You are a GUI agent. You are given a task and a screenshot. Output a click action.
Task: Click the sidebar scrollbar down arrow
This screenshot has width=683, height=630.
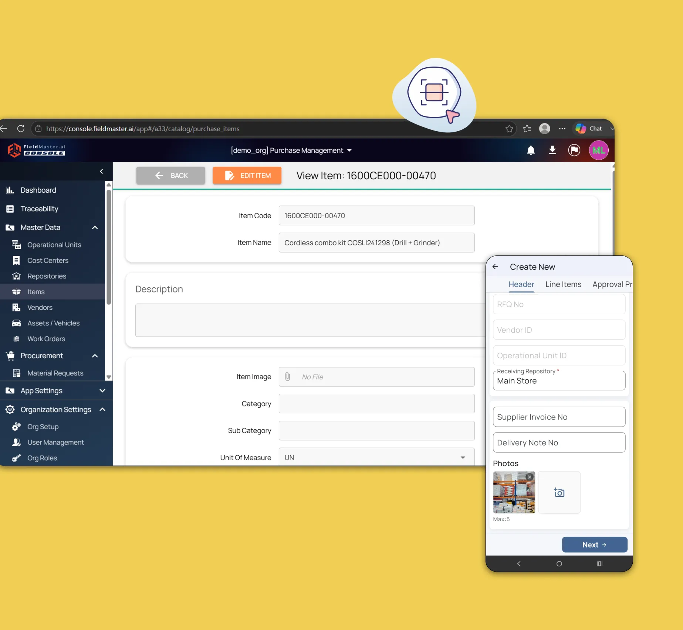tap(109, 377)
